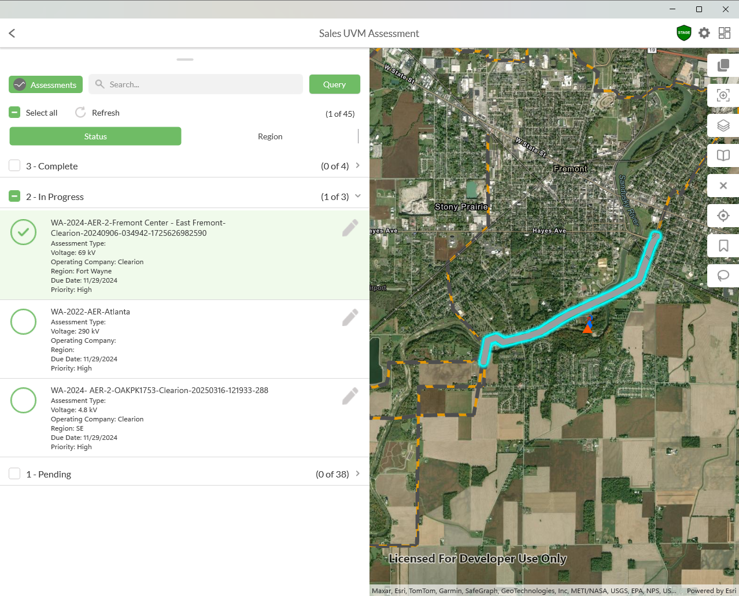Image resolution: width=739 pixels, height=596 pixels.
Task: Click the green STAGE environment badge
Action: [x=683, y=33]
